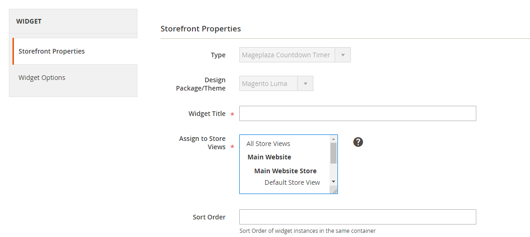
Task: Focus the Sort Order input box
Action: coord(357,217)
